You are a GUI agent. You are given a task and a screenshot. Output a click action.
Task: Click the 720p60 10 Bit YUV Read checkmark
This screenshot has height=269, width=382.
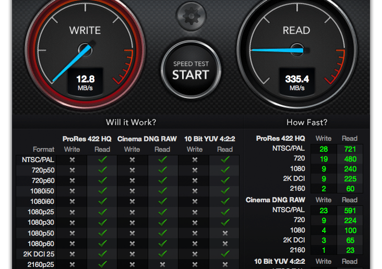point(225,180)
